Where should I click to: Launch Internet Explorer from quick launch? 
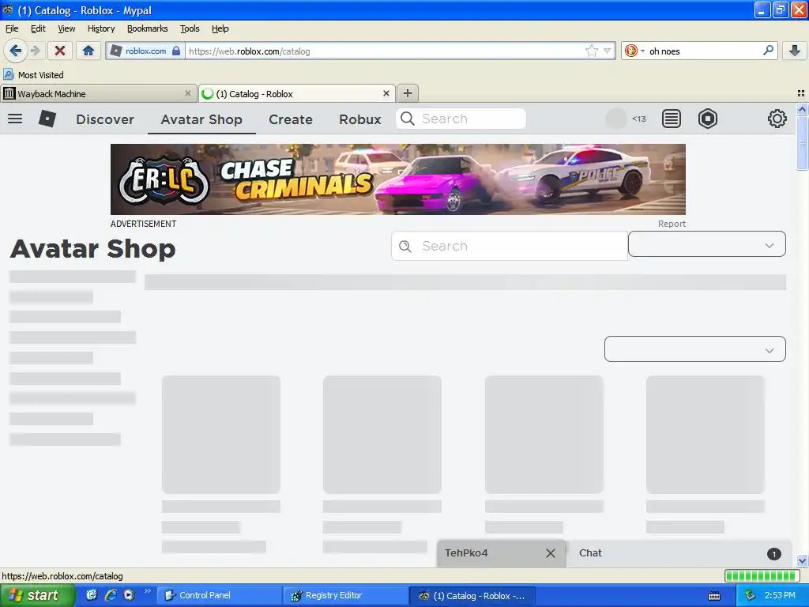(111, 595)
